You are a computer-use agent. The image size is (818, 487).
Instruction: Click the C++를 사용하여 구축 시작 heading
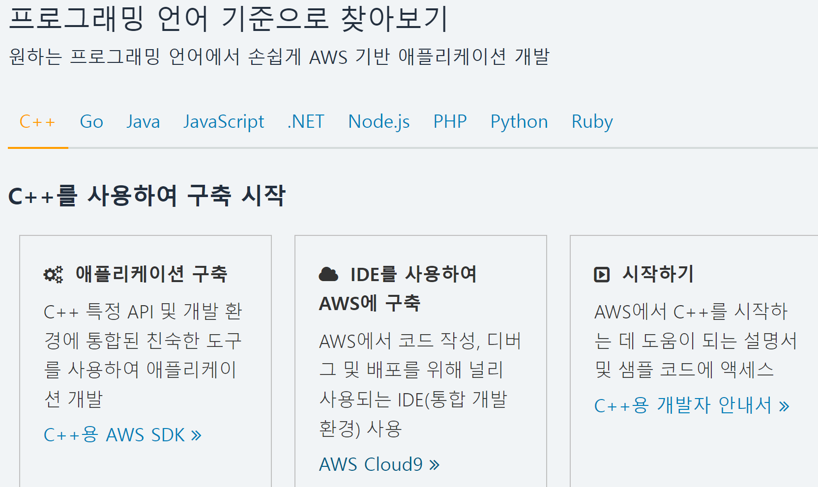click(147, 196)
